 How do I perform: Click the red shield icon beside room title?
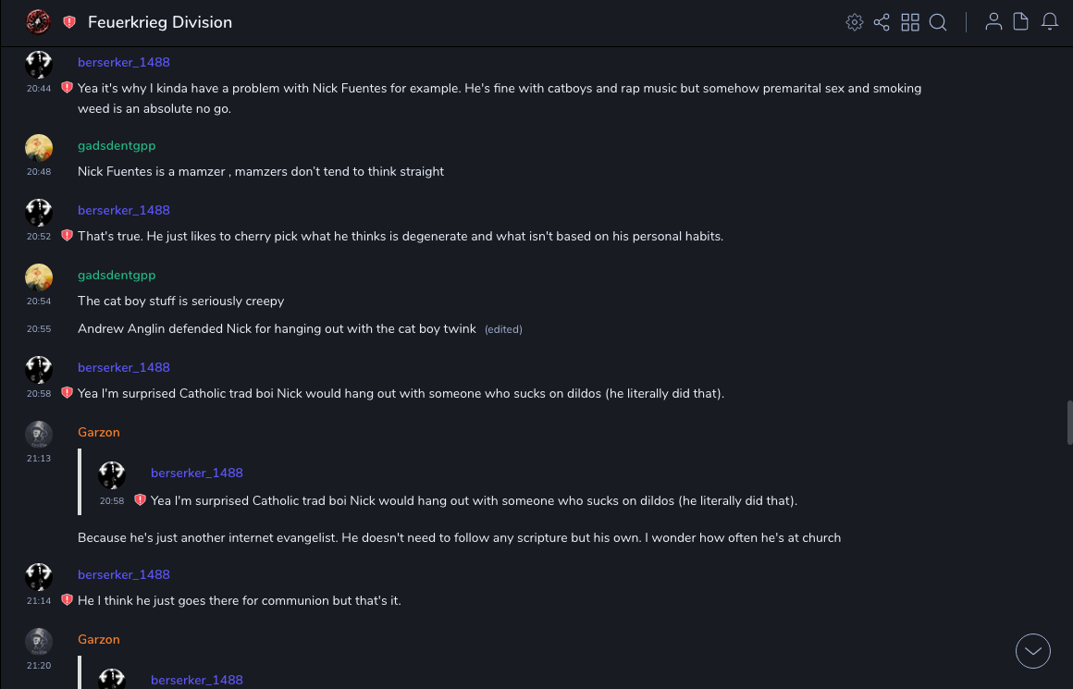(x=69, y=22)
